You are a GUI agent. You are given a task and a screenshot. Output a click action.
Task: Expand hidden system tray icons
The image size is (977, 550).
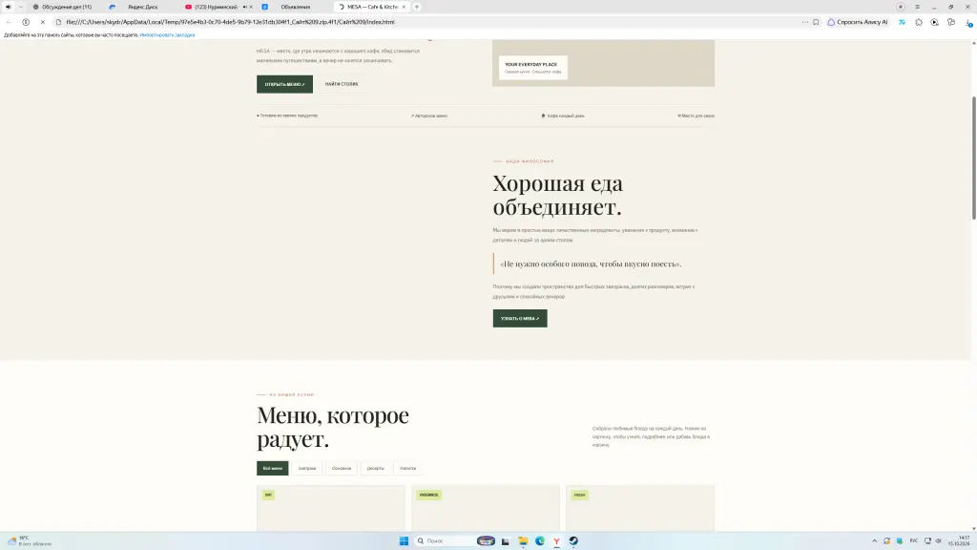pyautogui.click(x=874, y=540)
